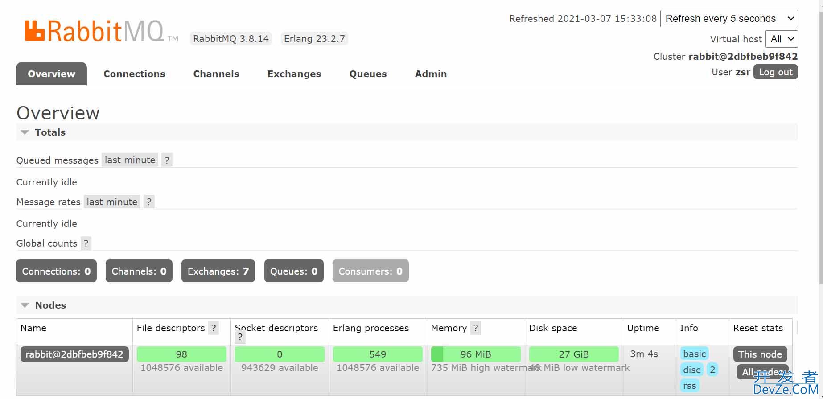
Task: Click the disc info tag
Action: click(x=692, y=370)
